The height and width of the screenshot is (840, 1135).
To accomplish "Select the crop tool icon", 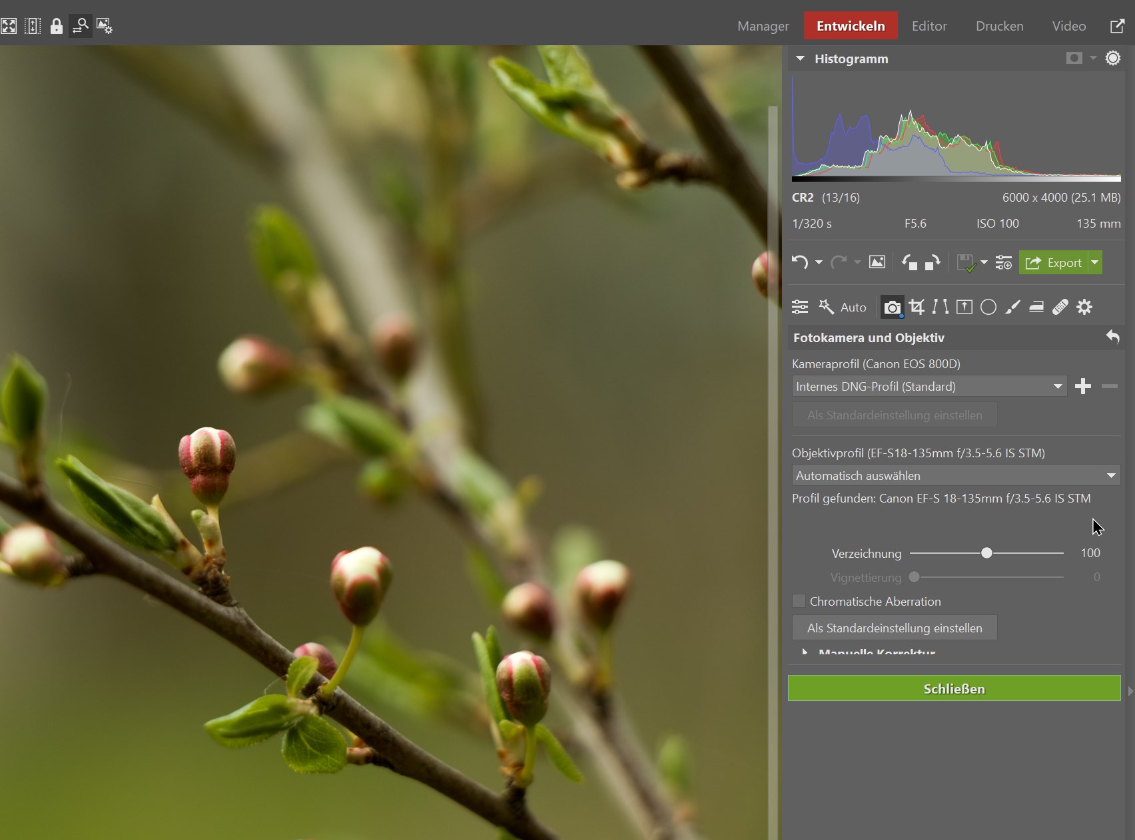I will click(x=917, y=307).
